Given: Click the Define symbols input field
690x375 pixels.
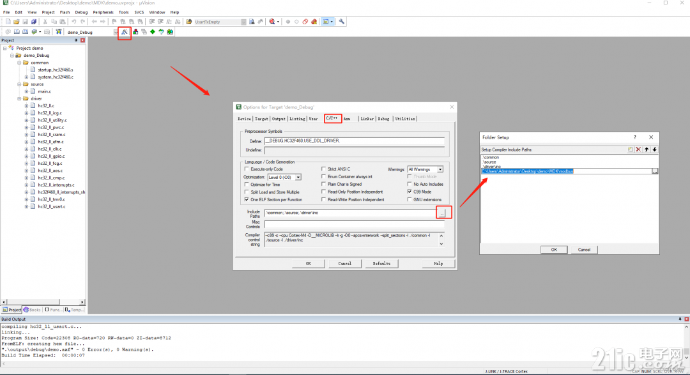Looking at the screenshot, I should (x=354, y=141).
